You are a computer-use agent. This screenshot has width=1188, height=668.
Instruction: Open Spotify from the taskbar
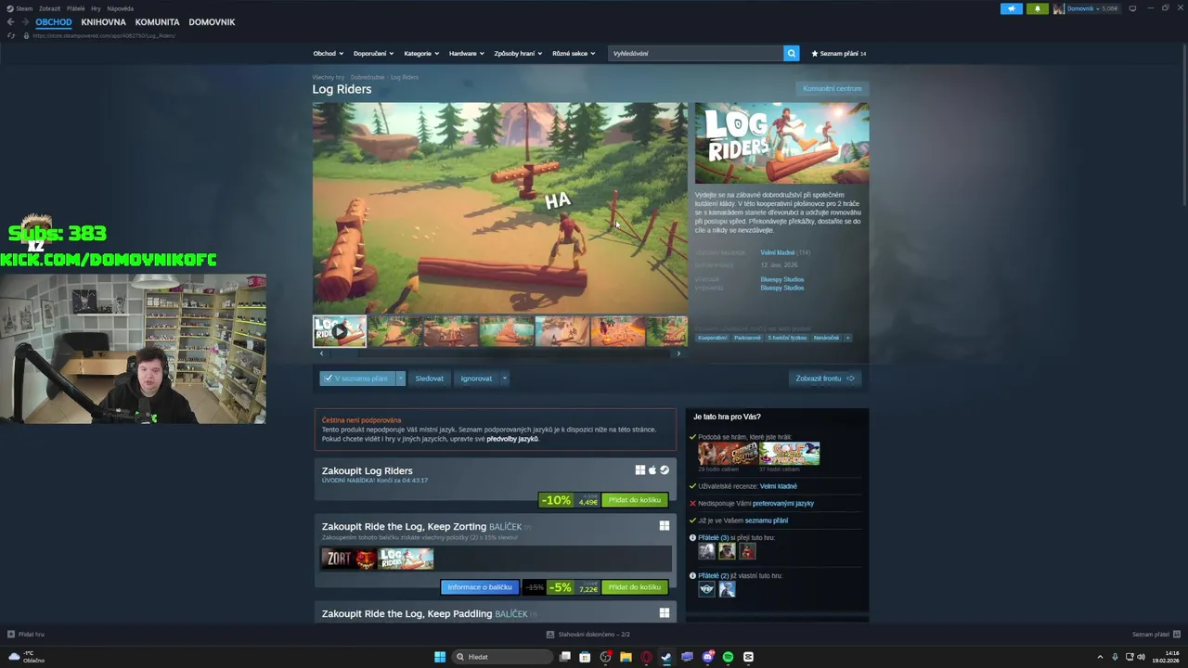click(x=728, y=657)
